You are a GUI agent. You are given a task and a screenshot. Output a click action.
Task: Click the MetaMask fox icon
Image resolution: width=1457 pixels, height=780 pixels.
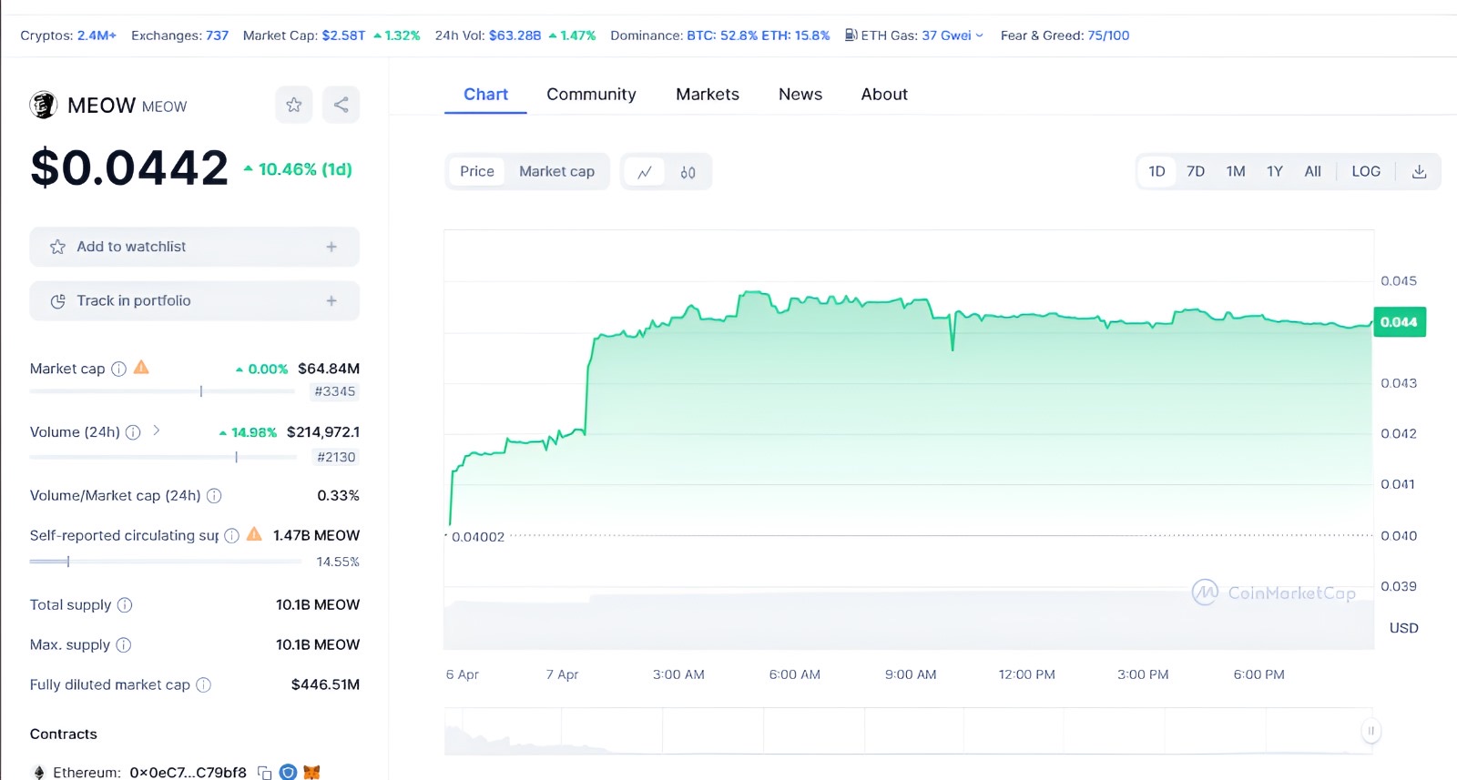[x=311, y=773]
